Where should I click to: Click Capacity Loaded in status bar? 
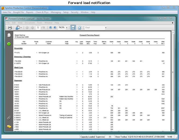(x=87, y=137)
